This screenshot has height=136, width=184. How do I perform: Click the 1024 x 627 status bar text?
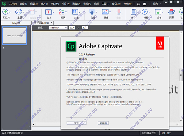[x=166, y=133]
